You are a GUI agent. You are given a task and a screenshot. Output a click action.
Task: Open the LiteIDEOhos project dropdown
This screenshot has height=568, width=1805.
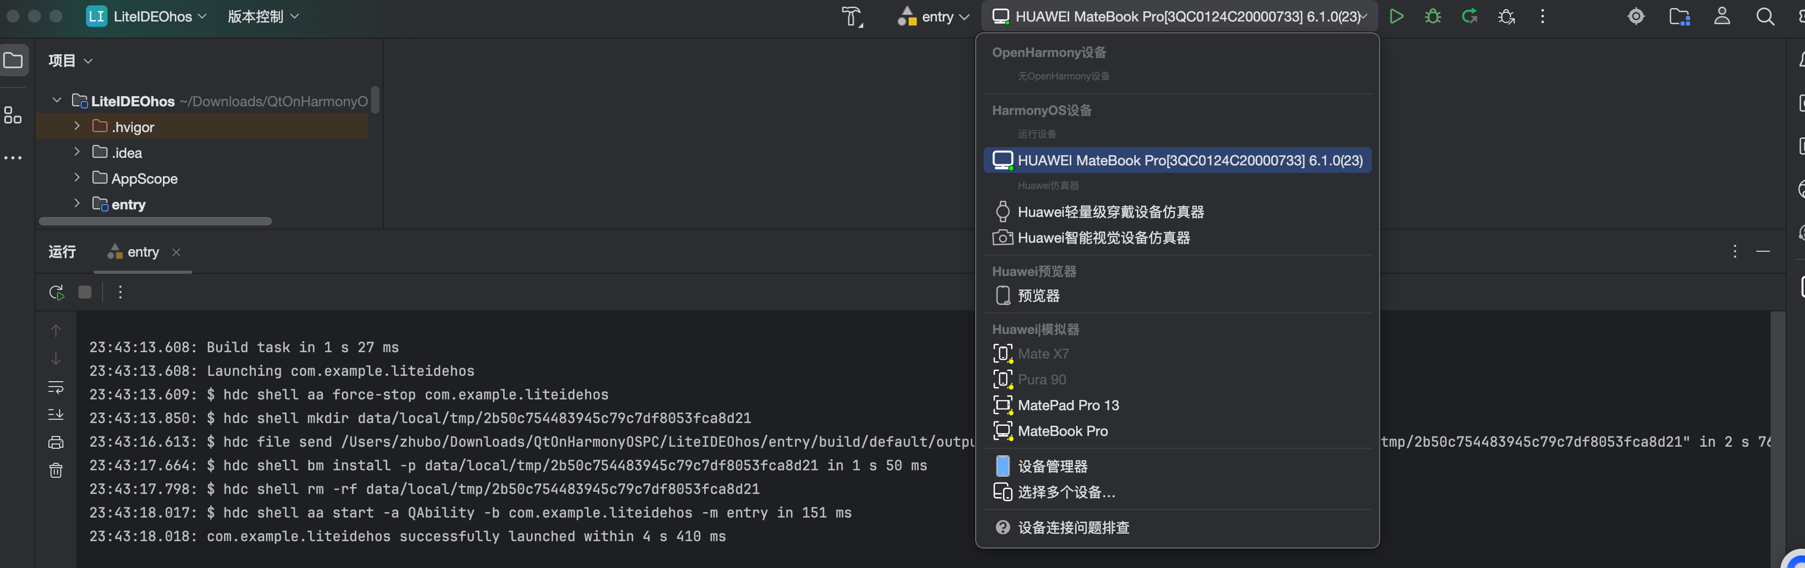pos(146,17)
